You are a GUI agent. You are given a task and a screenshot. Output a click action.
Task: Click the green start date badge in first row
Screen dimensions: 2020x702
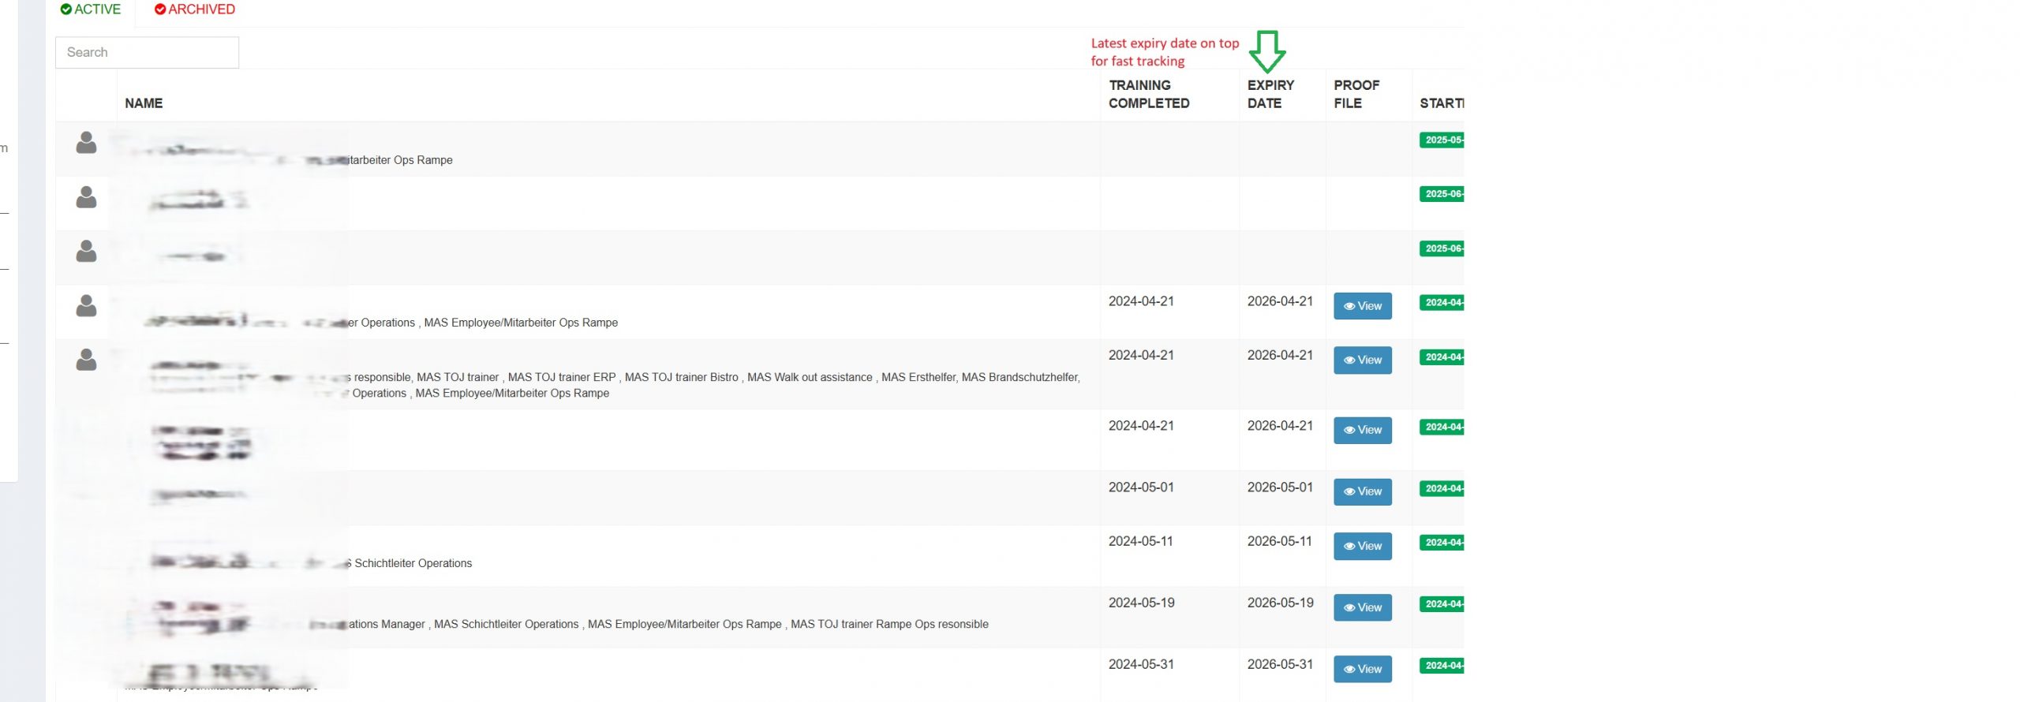1442,140
